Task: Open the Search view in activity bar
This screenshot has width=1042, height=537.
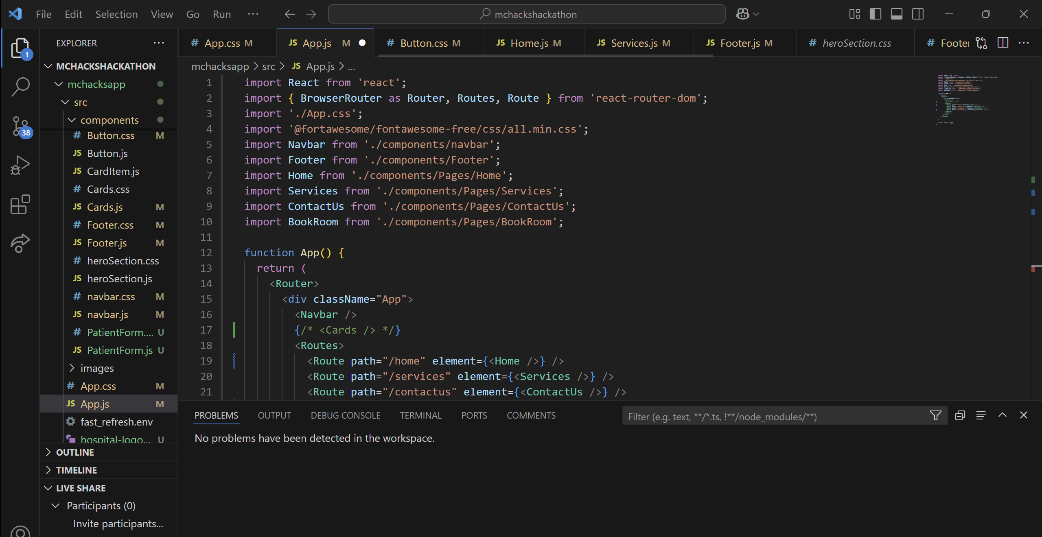Action: (20, 86)
